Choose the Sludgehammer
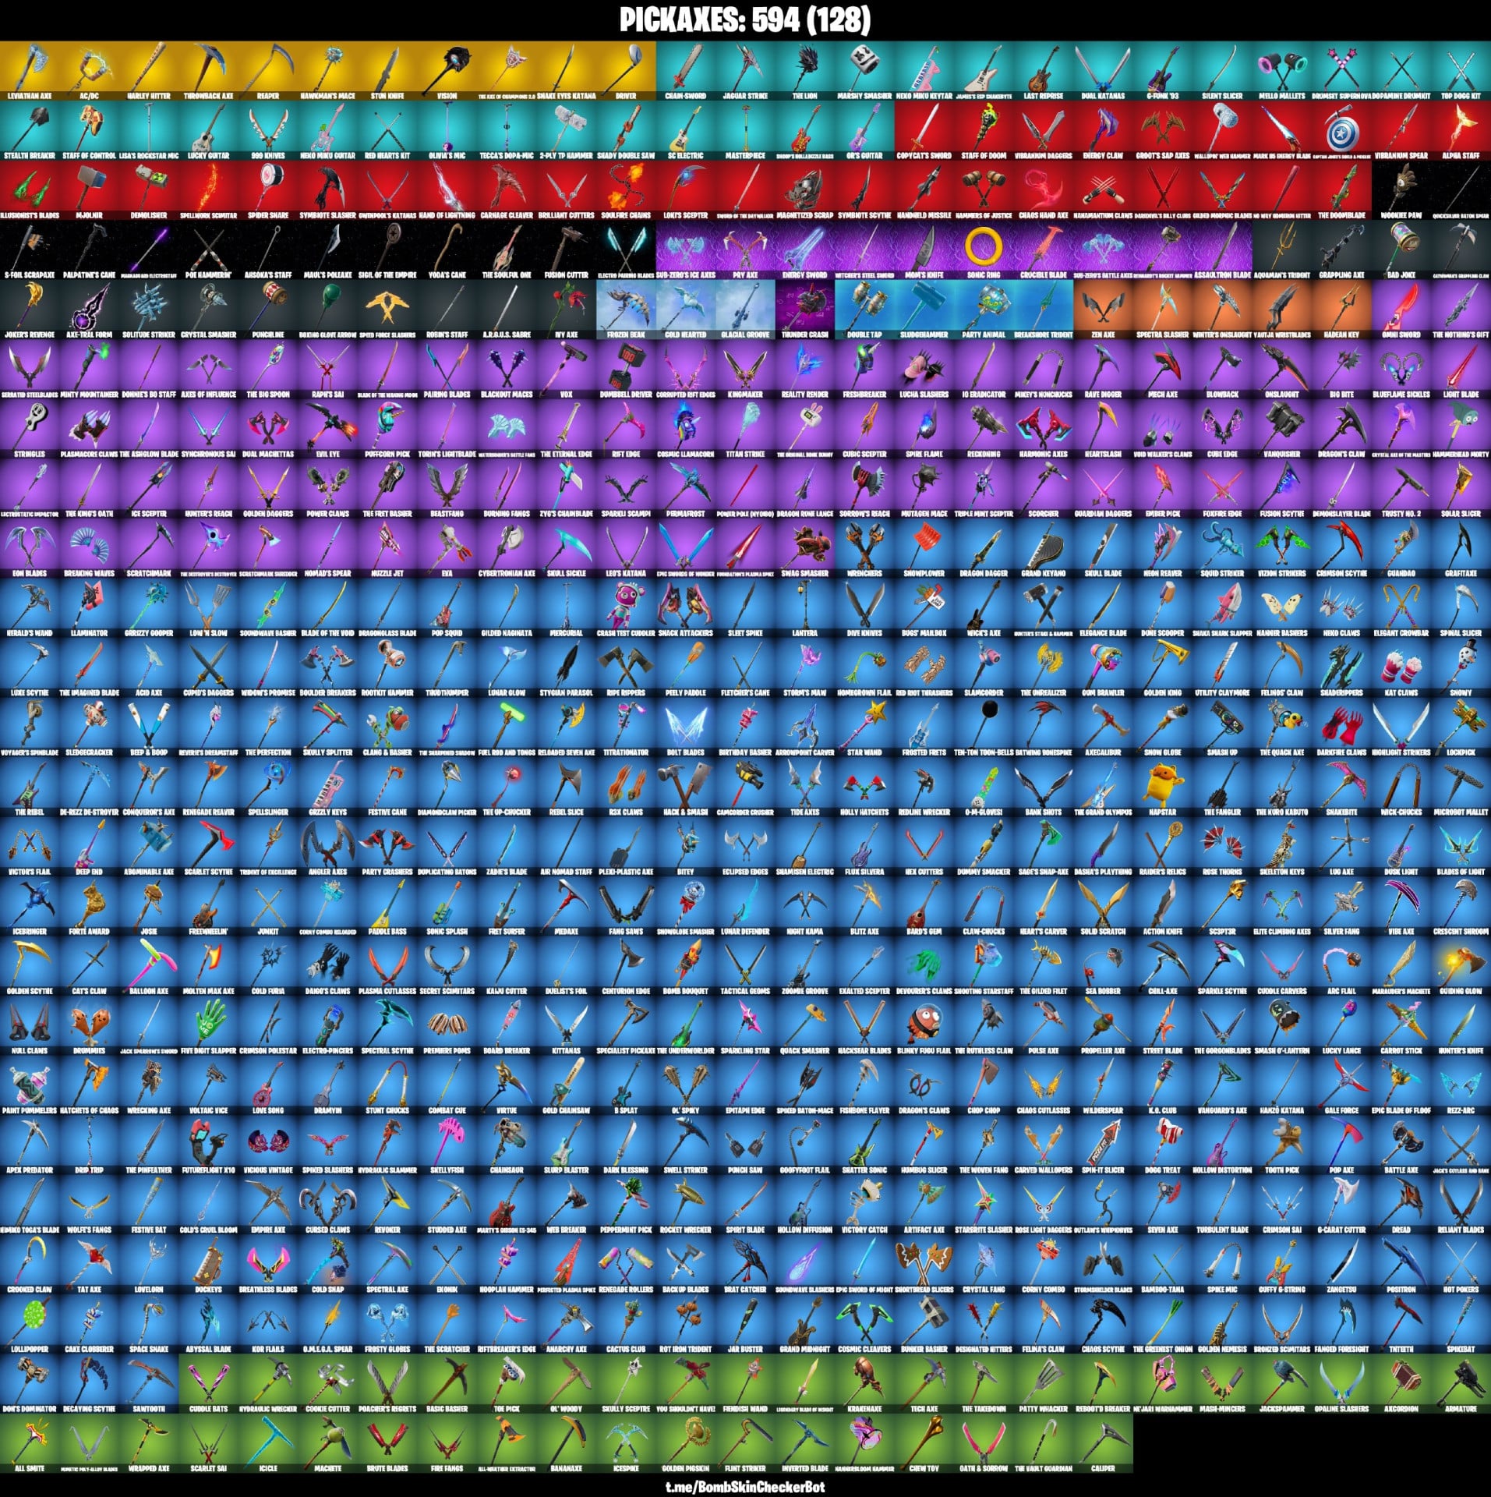This screenshot has height=1497, width=1491. coord(924,310)
